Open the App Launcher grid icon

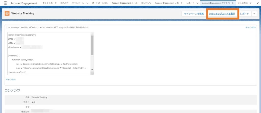5,3
